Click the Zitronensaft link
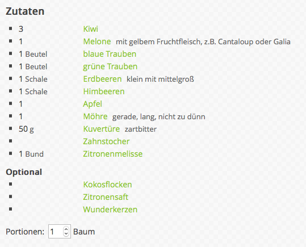Image resolution: width=306 pixels, height=247 pixels. click(106, 197)
